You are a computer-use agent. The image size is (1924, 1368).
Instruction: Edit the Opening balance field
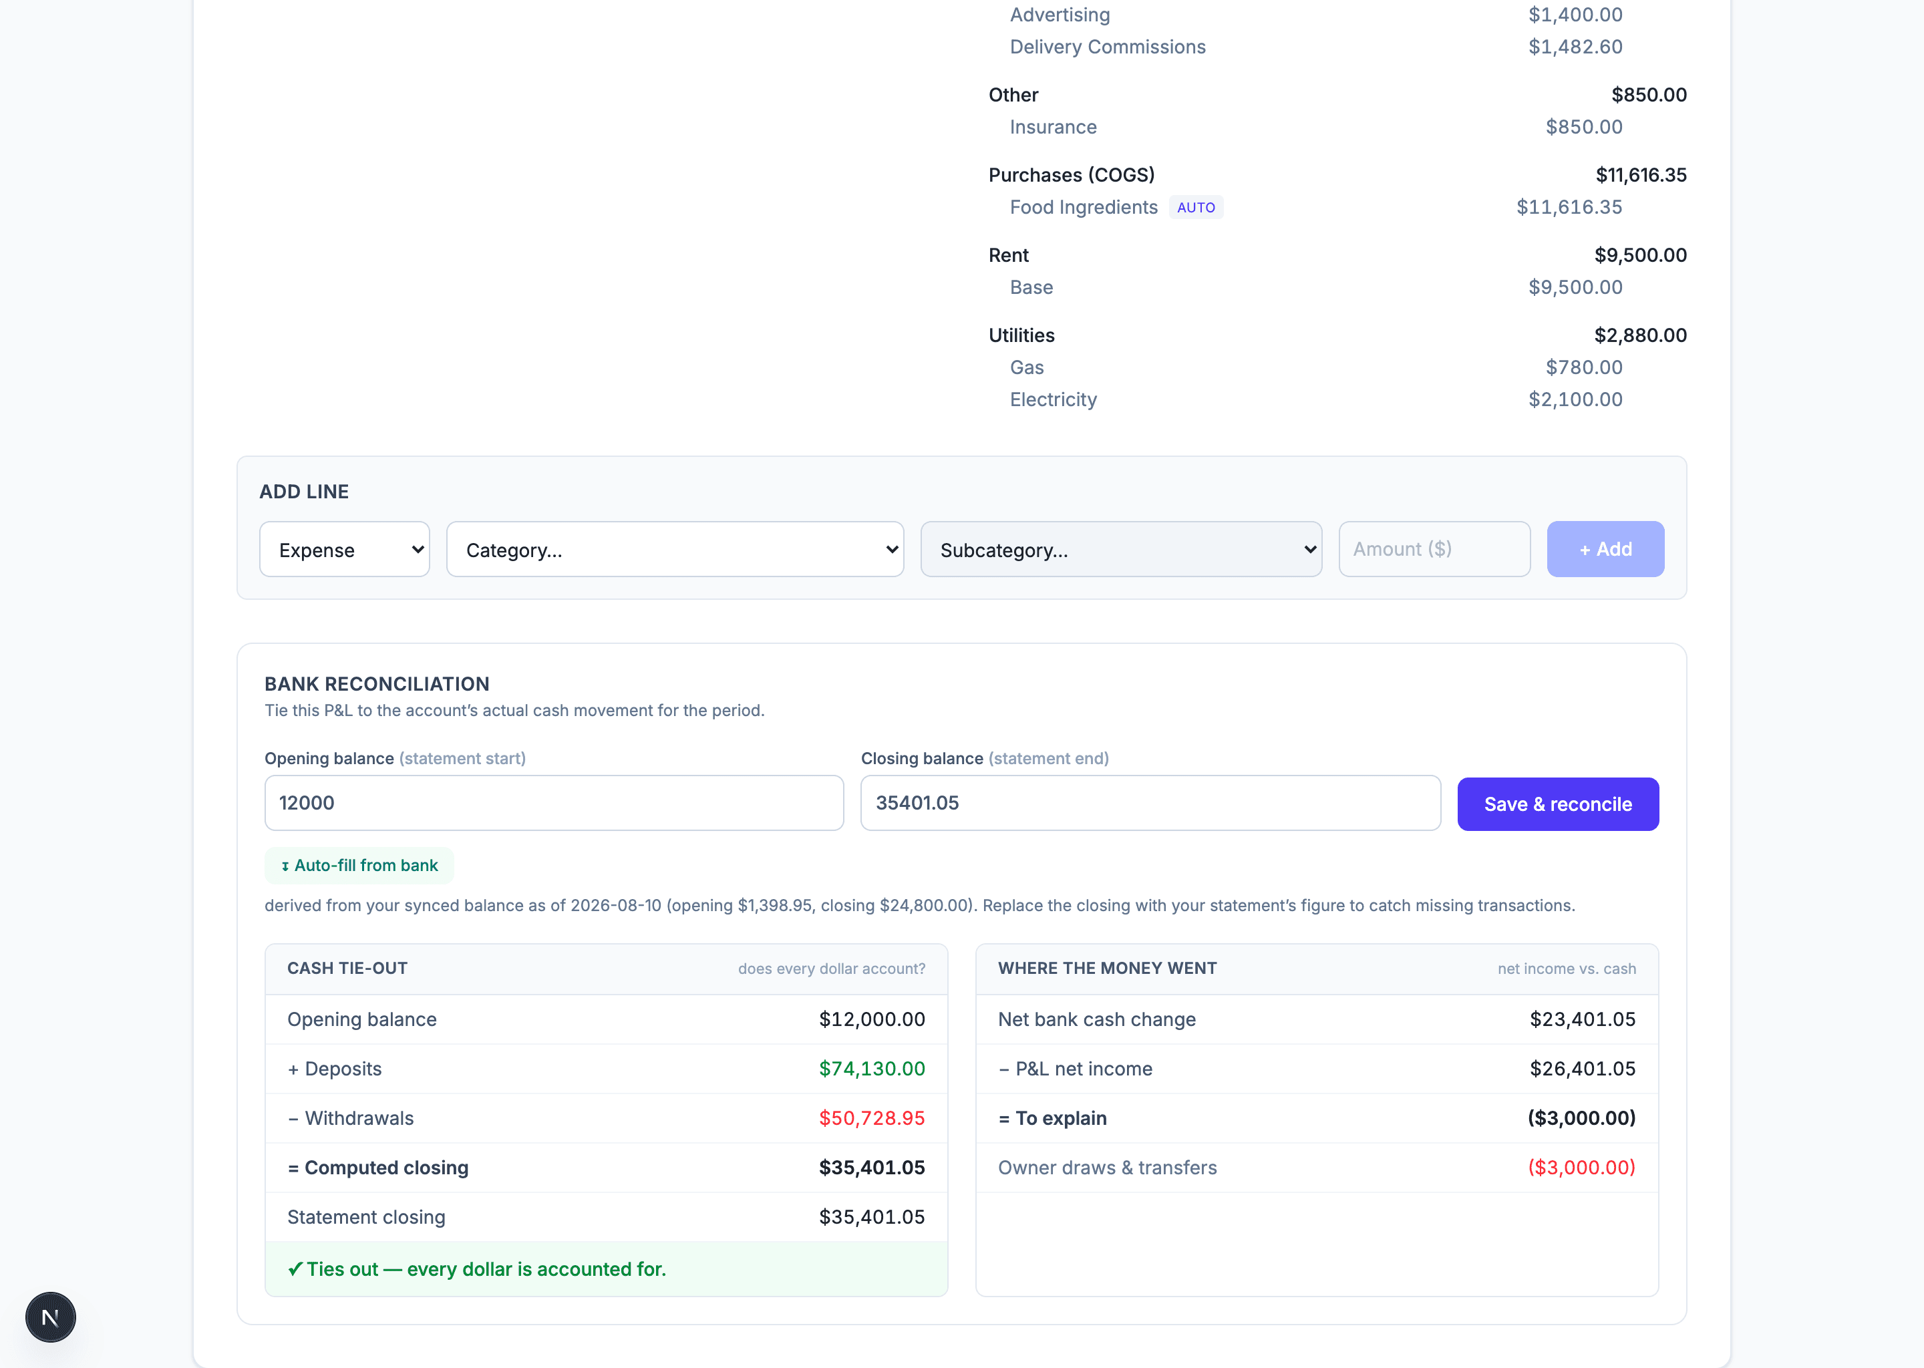click(554, 803)
